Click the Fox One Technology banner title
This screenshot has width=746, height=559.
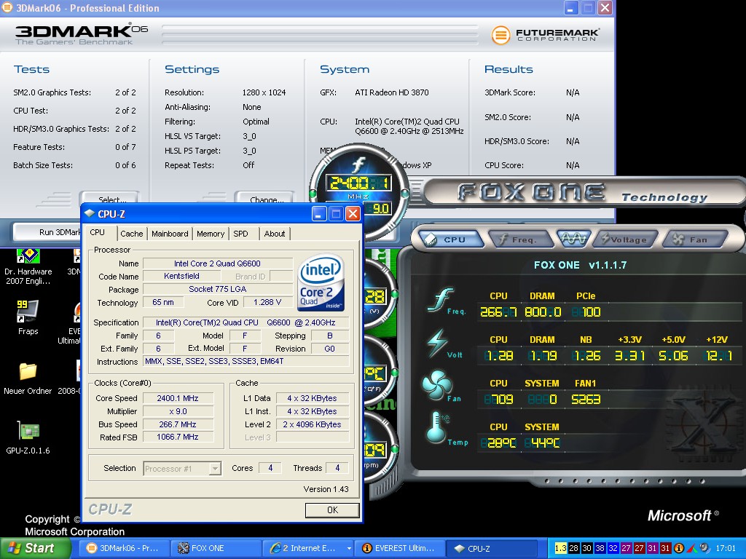(x=583, y=193)
